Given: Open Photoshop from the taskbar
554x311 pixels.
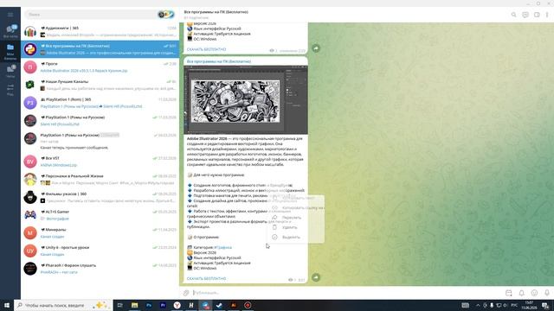Looking at the screenshot, I should coord(149,305).
